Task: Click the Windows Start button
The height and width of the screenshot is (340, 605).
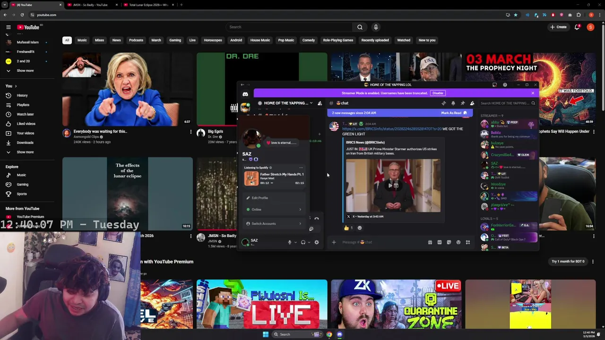Action: click(x=266, y=334)
